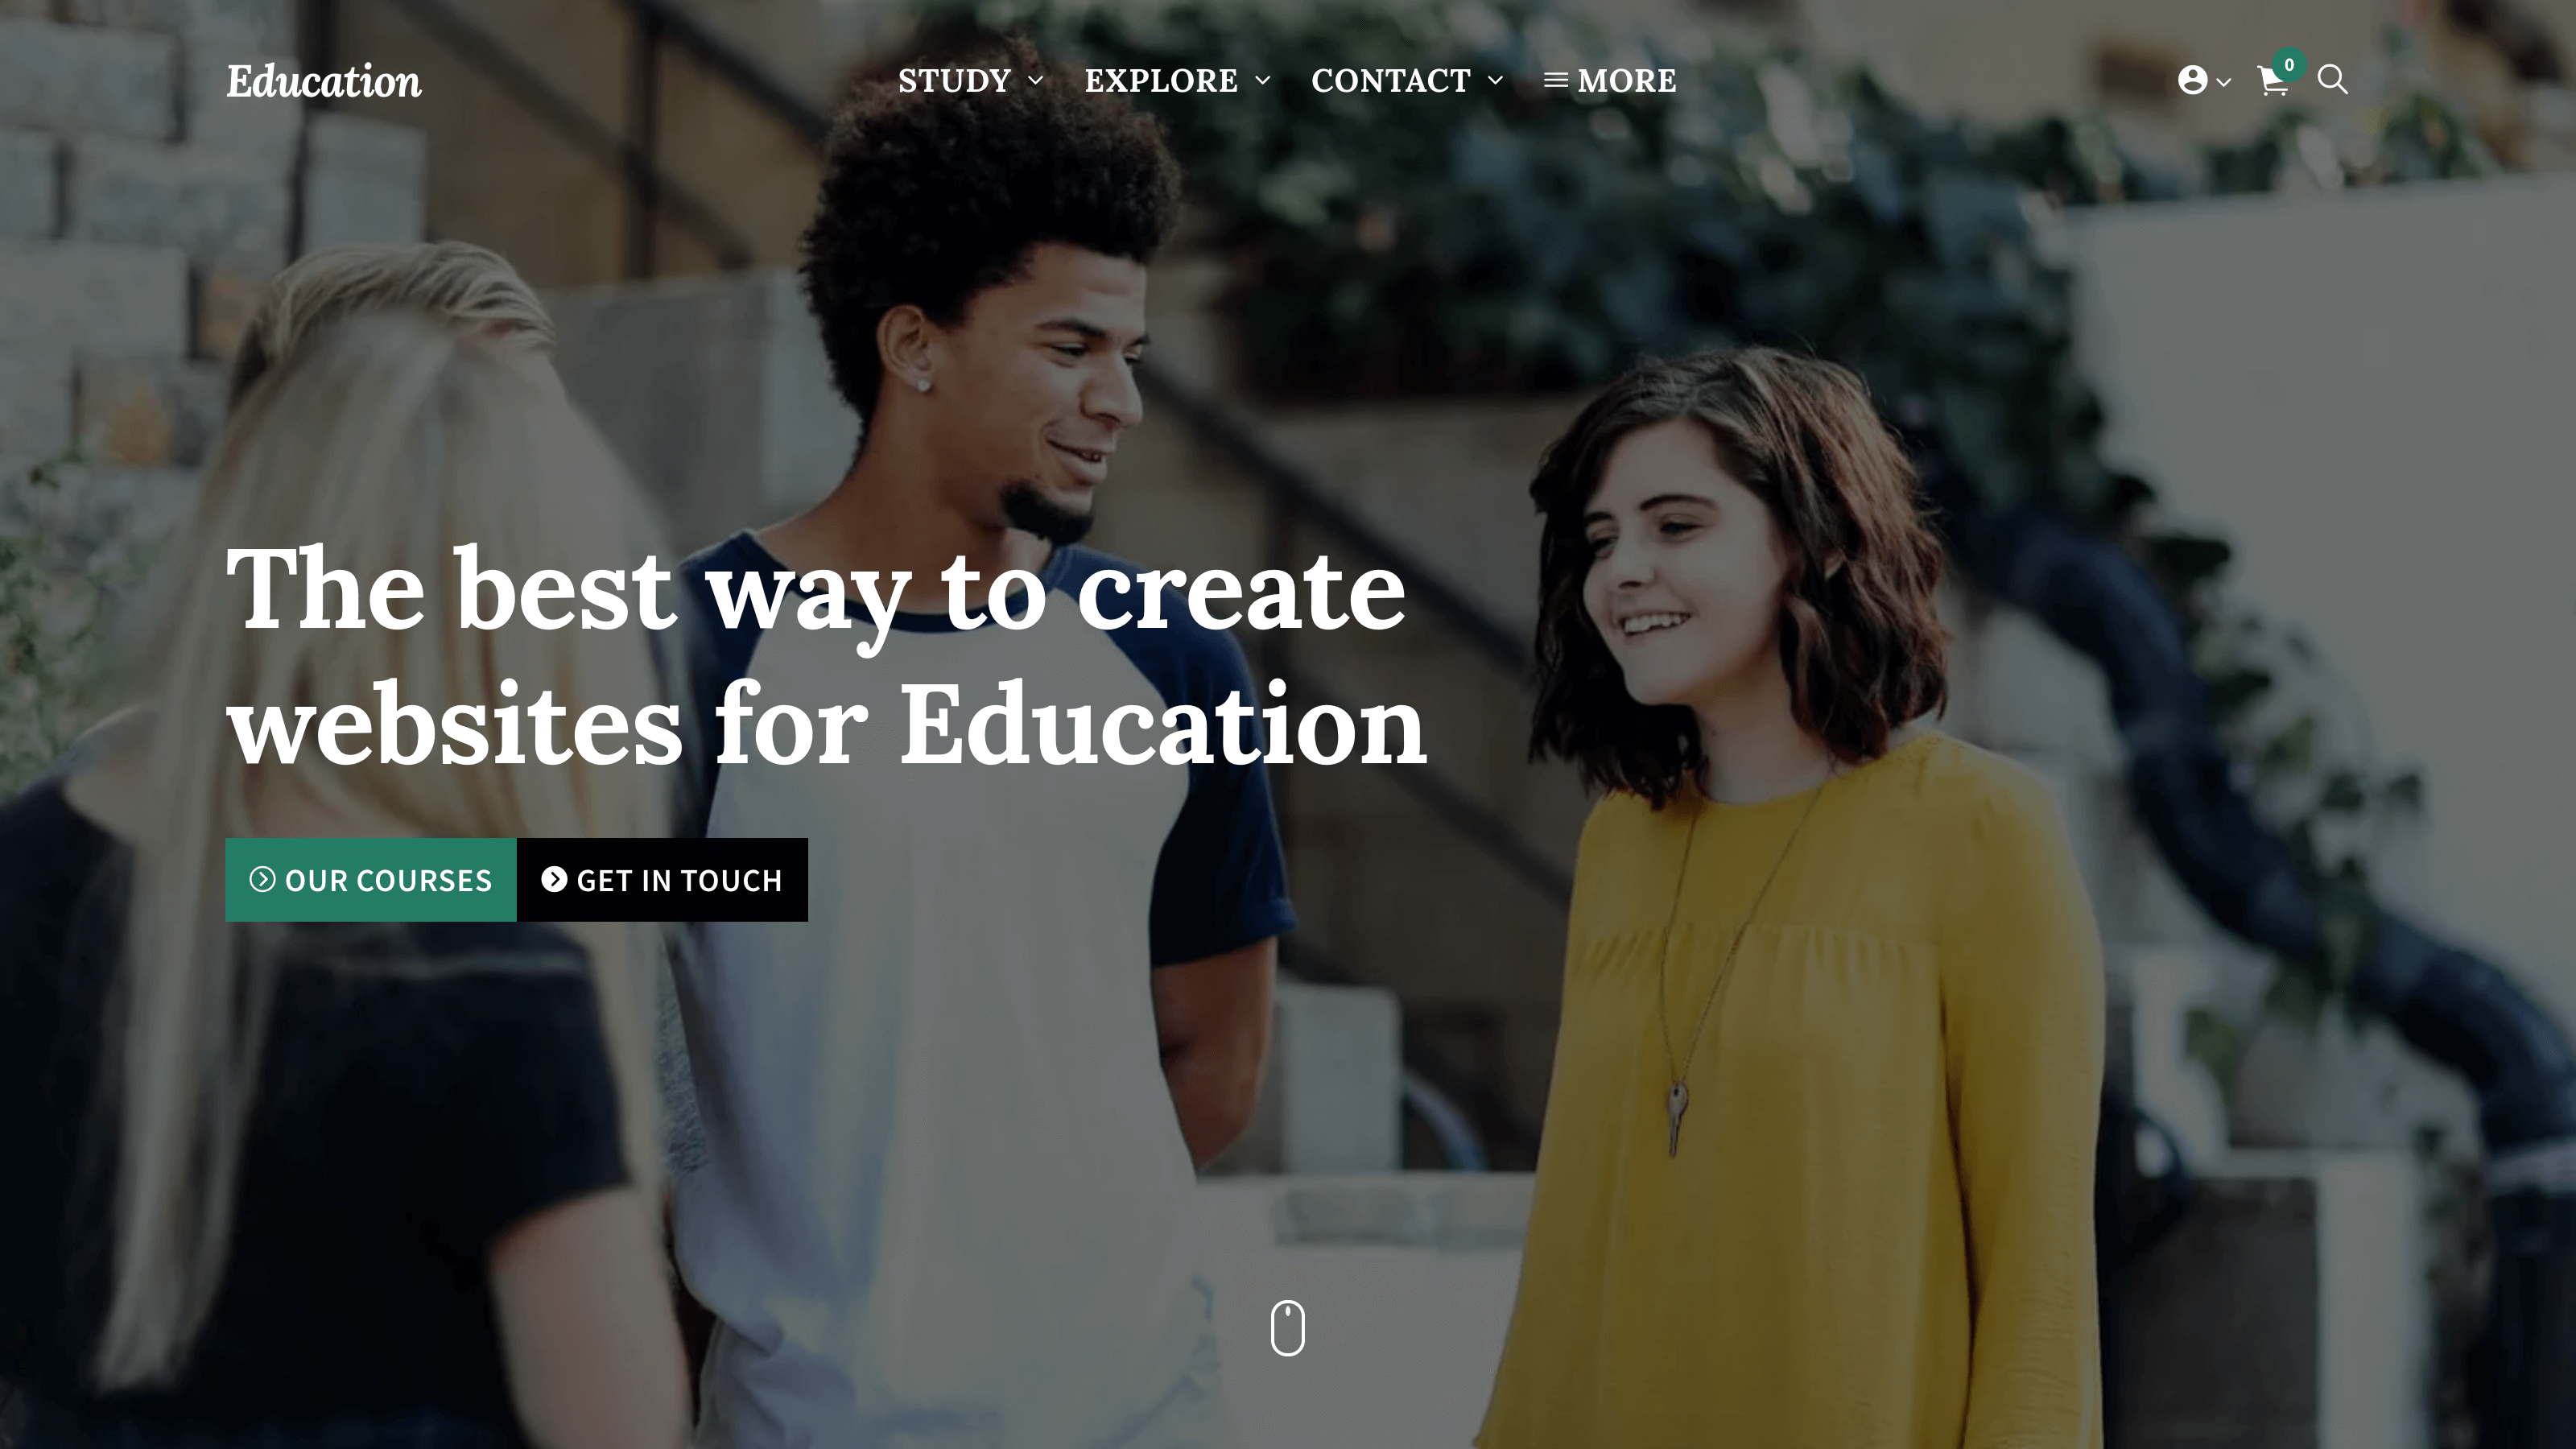This screenshot has width=2576, height=1449.
Task: Click the scroll-down mouse icon
Action: click(1287, 1328)
